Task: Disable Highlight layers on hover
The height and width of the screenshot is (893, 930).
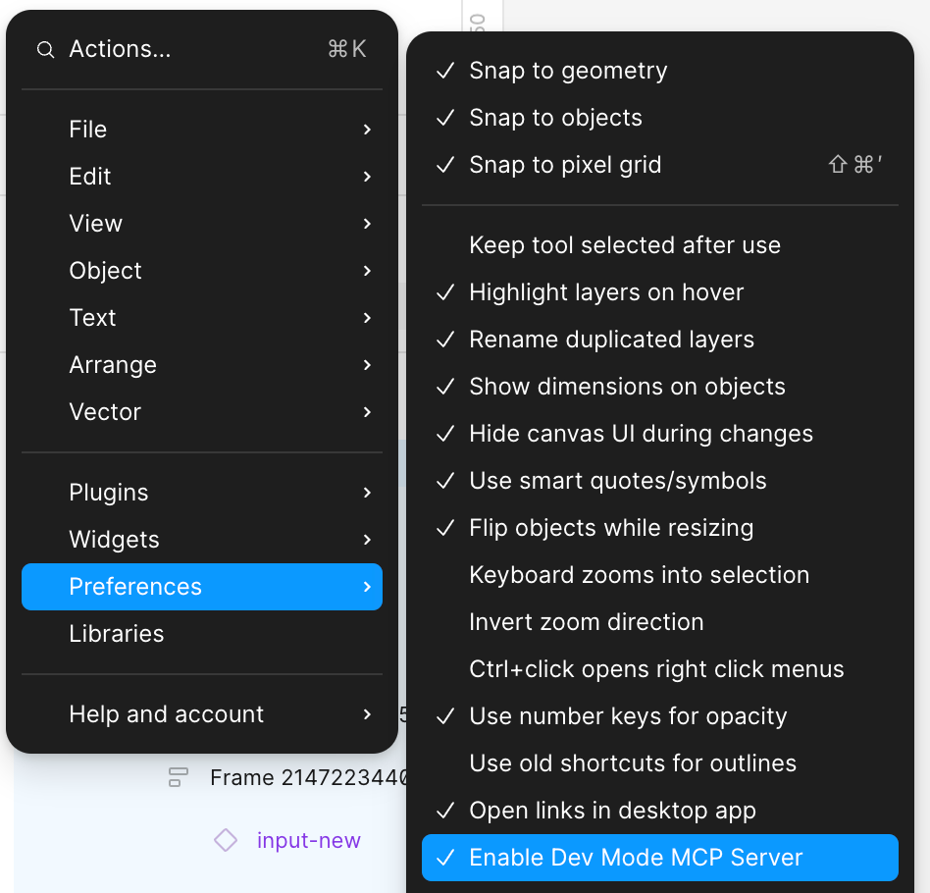Action: 607,291
